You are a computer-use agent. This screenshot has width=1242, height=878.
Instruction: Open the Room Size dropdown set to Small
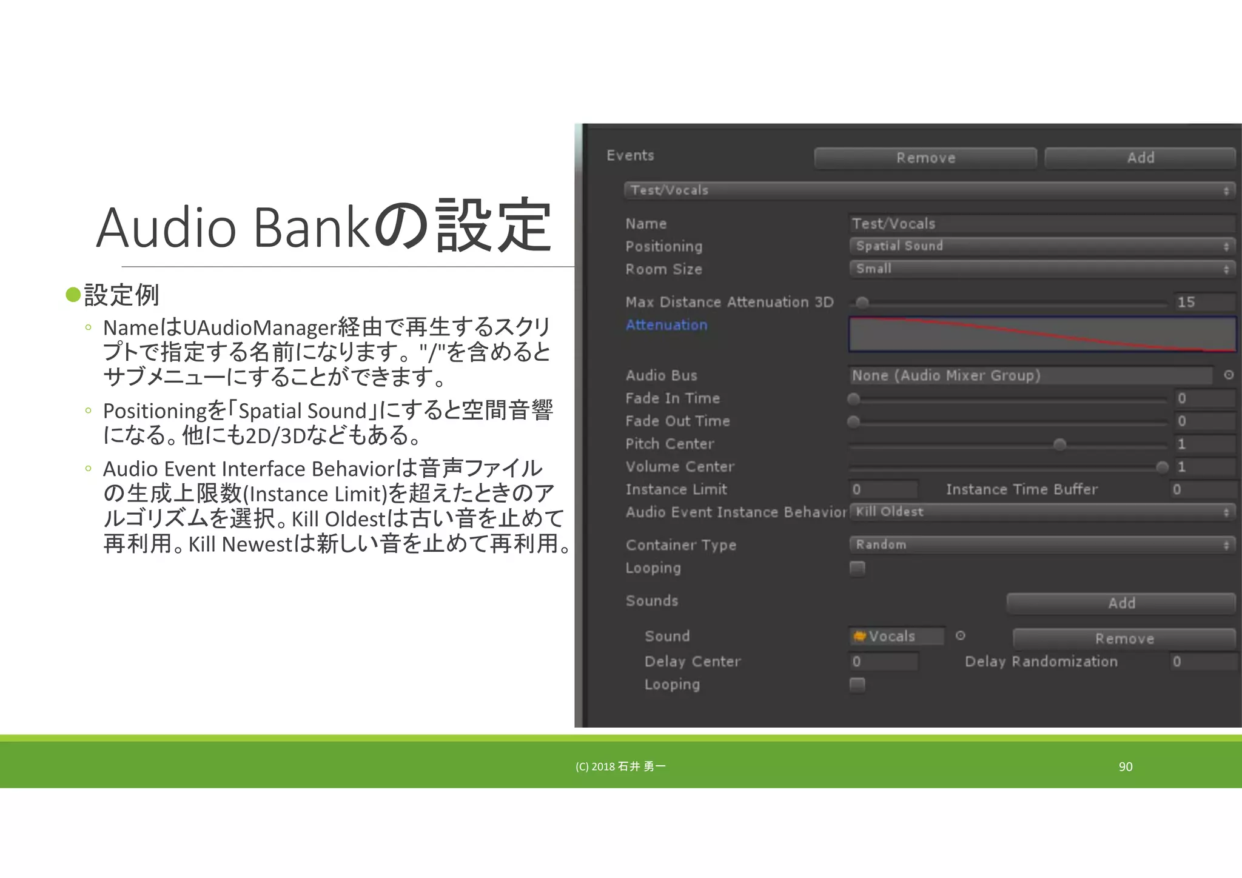[x=1042, y=269]
